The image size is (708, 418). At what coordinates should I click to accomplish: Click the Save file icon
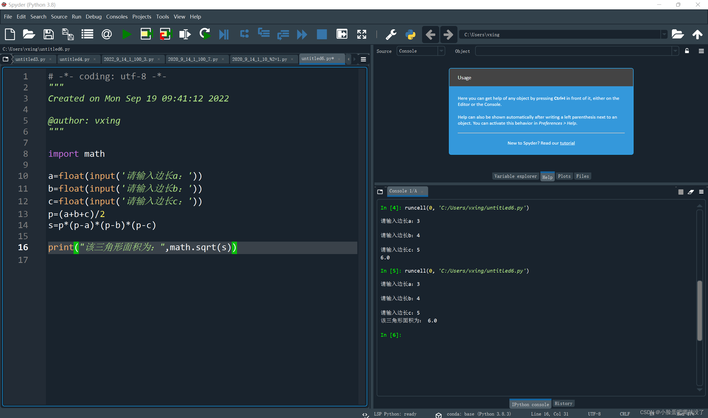[48, 34]
